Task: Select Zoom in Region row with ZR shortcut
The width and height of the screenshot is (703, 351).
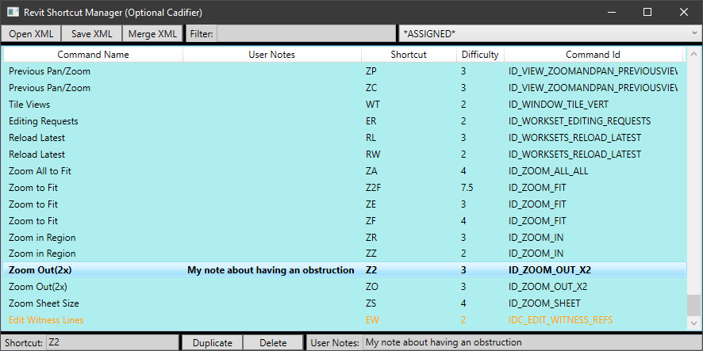Action: (x=345, y=237)
